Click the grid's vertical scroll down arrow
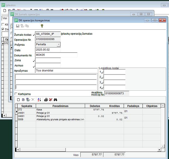This screenshot has width=169, height=159. 163,146
